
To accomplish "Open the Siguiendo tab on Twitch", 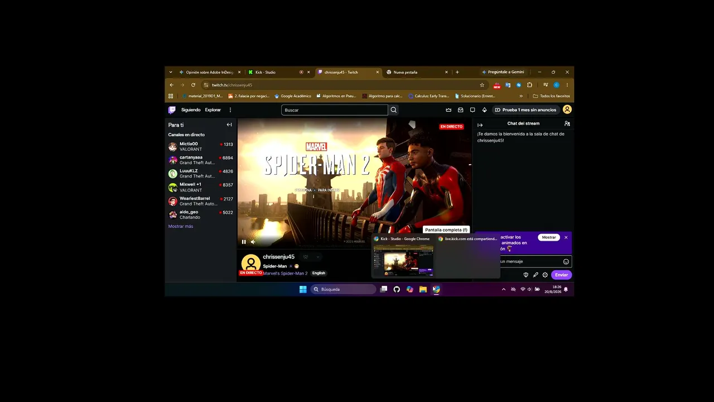I will tap(191, 110).
